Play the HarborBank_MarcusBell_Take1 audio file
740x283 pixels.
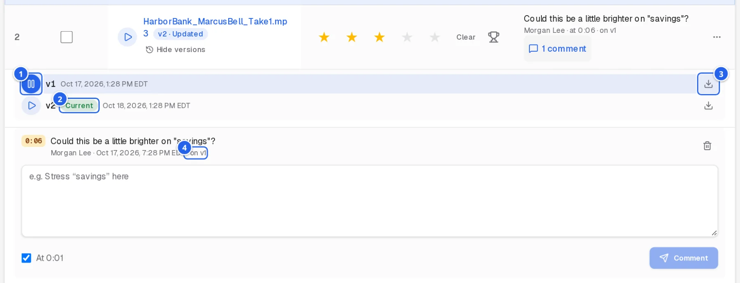click(127, 37)
